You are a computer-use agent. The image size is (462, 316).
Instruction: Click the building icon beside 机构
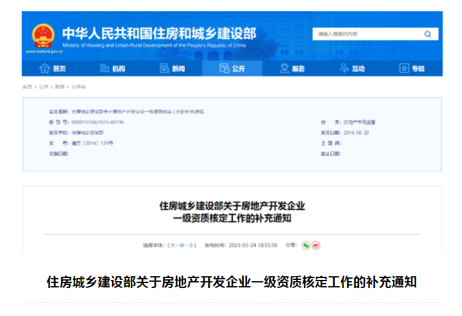pyautogui.click(x=104, y=68)
